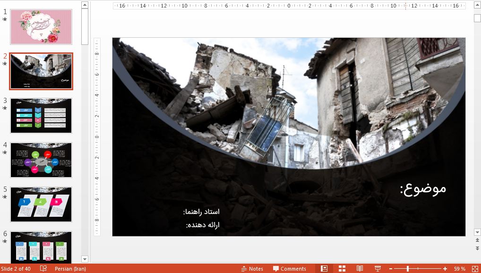
Task: Open Slide Sorter view
Action: [x=342, y=268]
